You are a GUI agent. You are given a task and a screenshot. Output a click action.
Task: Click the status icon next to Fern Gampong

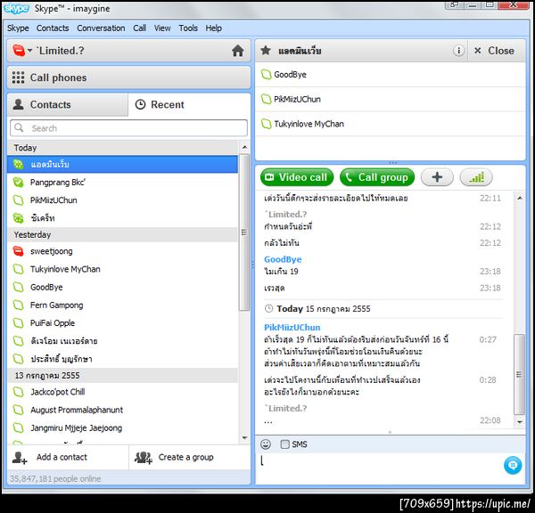click(x=18, y=305)
